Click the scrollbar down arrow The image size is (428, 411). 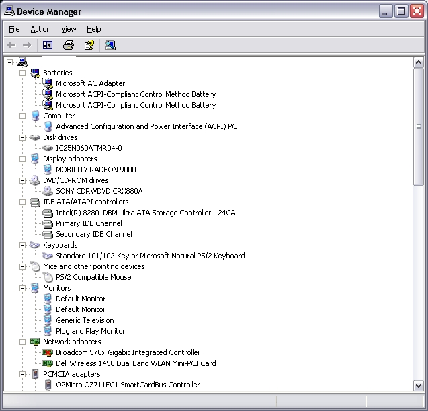418,386
